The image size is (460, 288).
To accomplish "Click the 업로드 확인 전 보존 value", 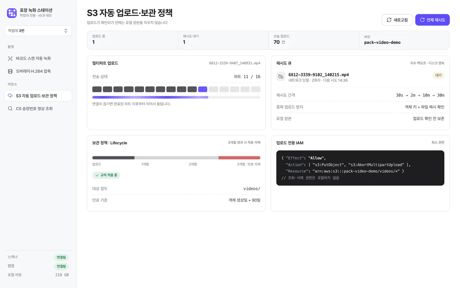I will (x=429, y=119).
